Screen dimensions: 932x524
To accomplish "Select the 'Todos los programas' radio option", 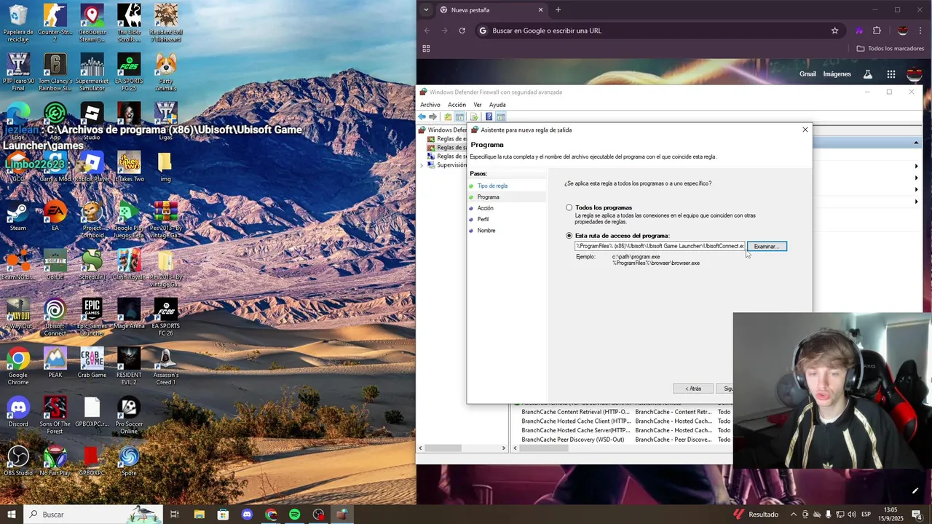I will click(x=569, y=207).
